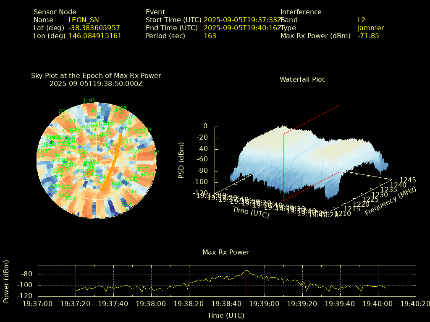
Task: Click the Waterfall Plot title
Action: coord(302,79)
